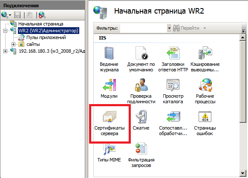Open Проверка подлинности feature
The height and width of the screenshot is (178, 248).
click(x=141, y=91)
